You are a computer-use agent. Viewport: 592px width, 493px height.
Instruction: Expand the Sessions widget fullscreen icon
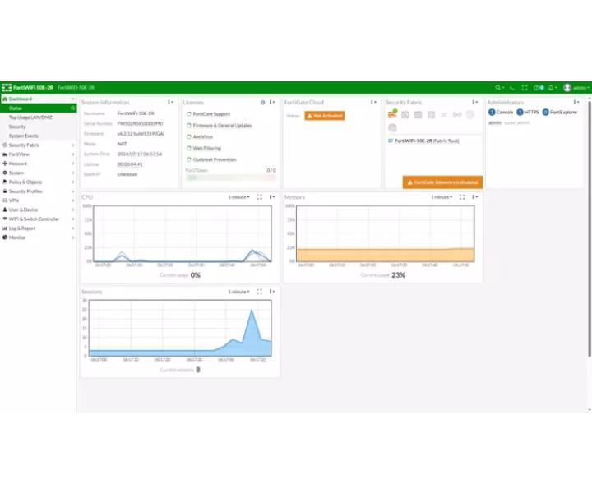click(x=259, y=292)
